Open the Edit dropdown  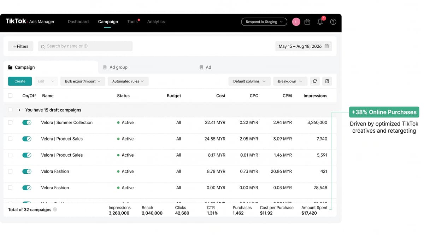coord(46,81)
